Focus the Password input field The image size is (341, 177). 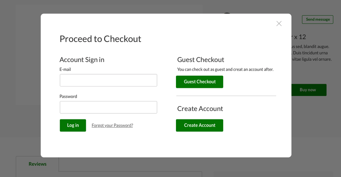tap(109, 107)
